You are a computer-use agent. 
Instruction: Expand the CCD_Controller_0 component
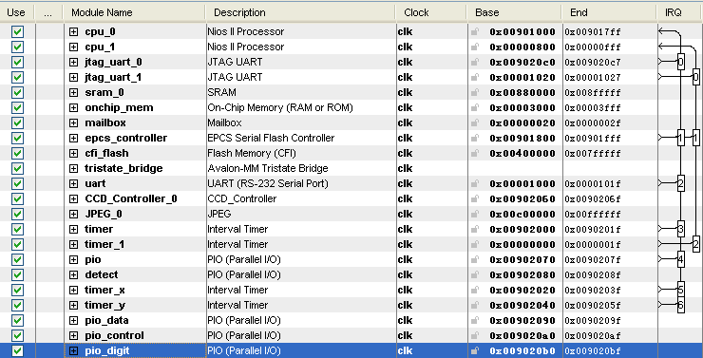click(x=73, y=198)
